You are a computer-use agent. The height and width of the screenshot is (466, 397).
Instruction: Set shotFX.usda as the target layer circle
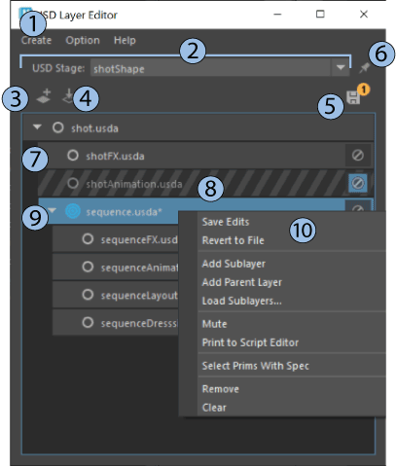[x=73, y=156]
